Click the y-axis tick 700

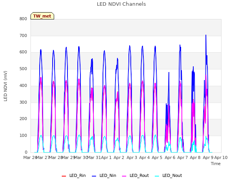pos(23,35)
